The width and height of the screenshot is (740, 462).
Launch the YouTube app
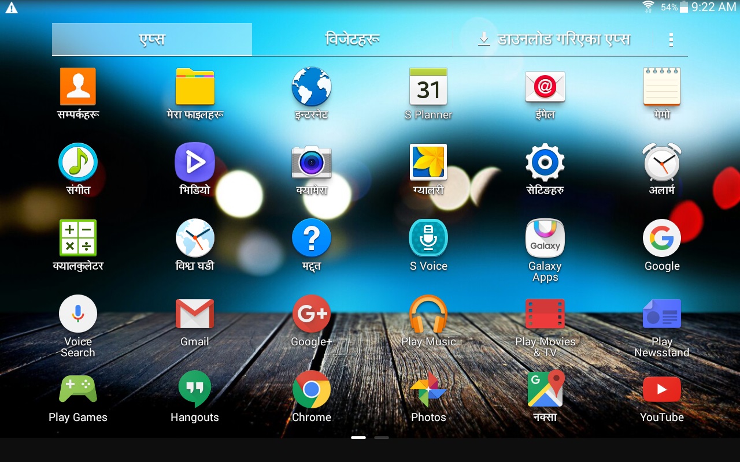[661, 389]
